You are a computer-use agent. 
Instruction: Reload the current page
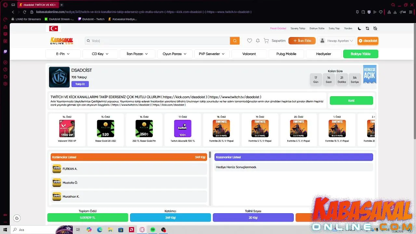[x=24, y=12]
